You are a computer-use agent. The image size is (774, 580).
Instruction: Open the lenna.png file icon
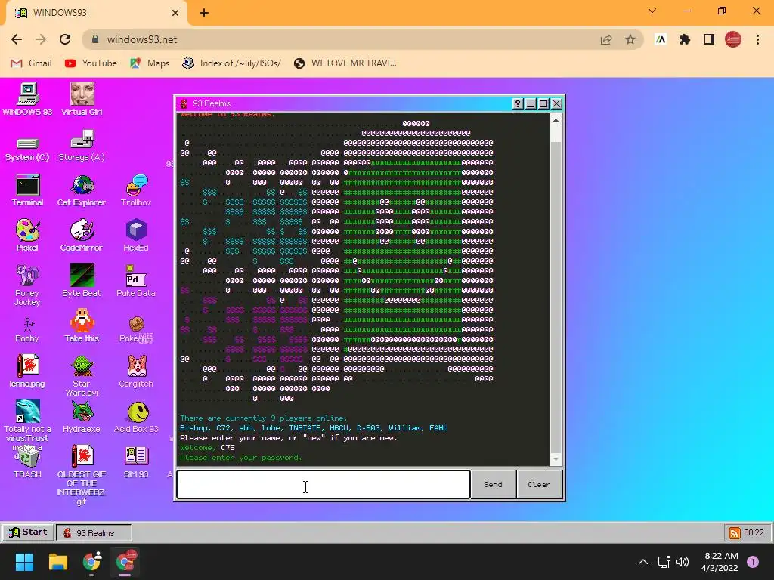click(x=27, y=371)
